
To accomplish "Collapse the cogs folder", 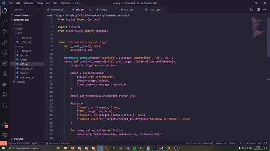I will tap(21, 47).
